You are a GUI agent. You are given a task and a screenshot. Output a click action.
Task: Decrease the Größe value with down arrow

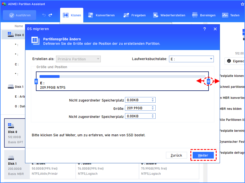click(153, 109)
